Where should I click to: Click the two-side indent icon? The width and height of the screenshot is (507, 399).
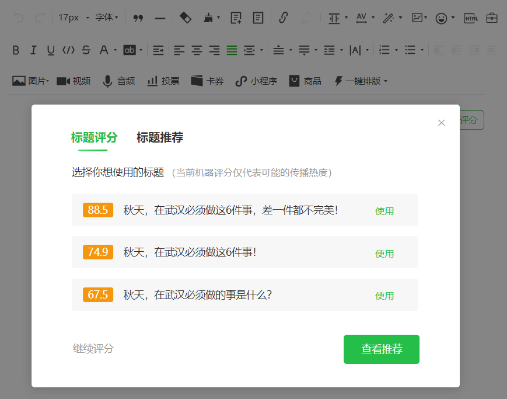[x=249, y=50]
